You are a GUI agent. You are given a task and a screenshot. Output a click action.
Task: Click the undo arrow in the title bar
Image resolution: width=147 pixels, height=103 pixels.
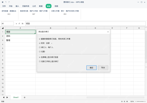6,2
